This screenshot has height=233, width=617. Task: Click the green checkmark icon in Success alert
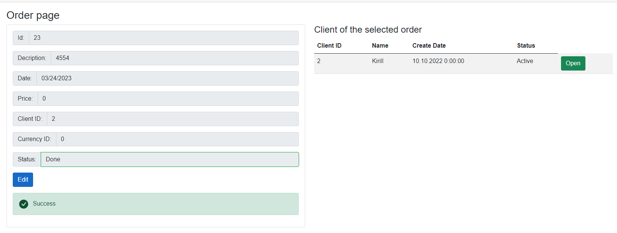(24, 204)
